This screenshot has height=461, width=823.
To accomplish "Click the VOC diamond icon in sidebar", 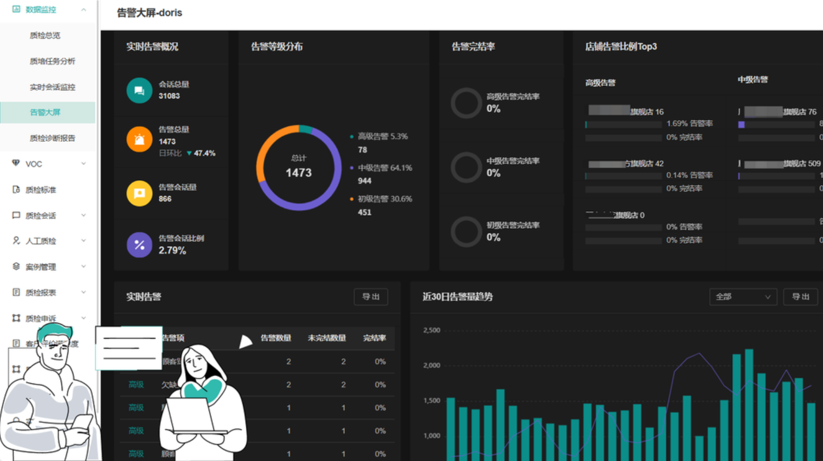I will point(16,163).
